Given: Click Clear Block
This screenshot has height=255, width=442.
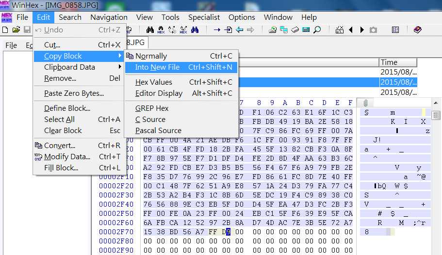Looking at the screenshot, I should [x=79, y=131].
